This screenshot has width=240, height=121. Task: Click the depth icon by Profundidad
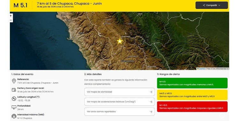coord(14,108)
